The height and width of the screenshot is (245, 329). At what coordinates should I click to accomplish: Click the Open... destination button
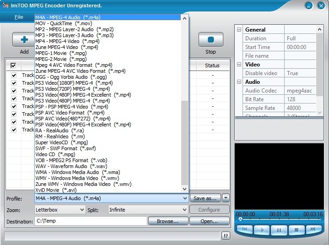[209, 221]
